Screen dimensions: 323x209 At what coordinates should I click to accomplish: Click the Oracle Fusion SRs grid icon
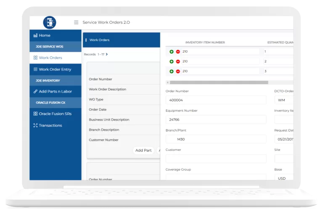click(35, 114)
